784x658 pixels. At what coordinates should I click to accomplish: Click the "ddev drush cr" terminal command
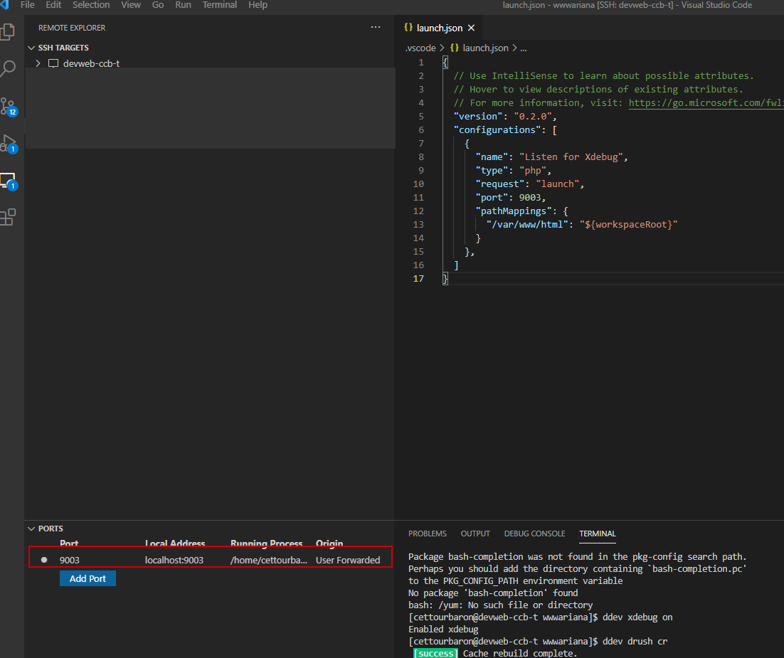pyautogui.click(x=635, y=641)
